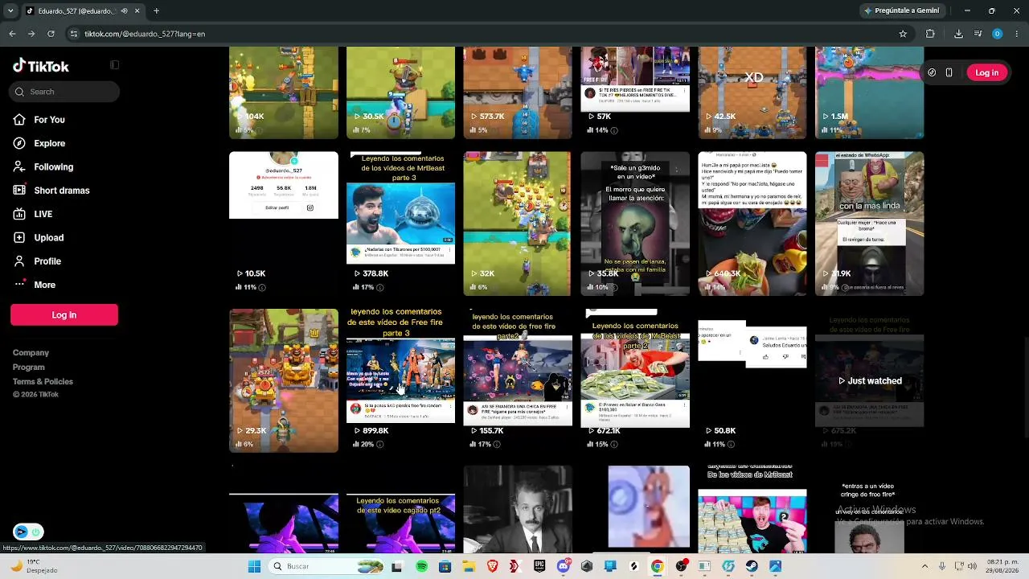Open the Chrome three-dot menu
The height and width of the screenshot is (579, 1029).
(x=1016, y=34)
